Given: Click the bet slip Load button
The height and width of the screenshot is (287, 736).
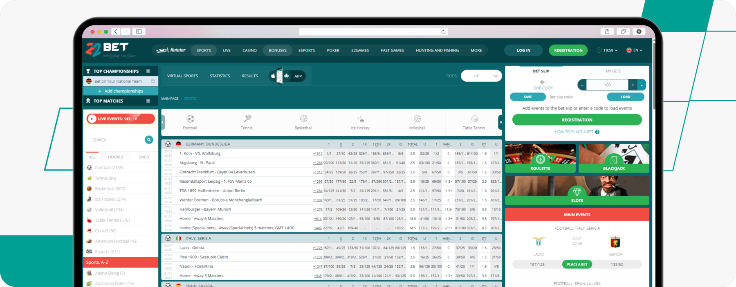Looking at the screenshot, I should (x=626, y=97).
